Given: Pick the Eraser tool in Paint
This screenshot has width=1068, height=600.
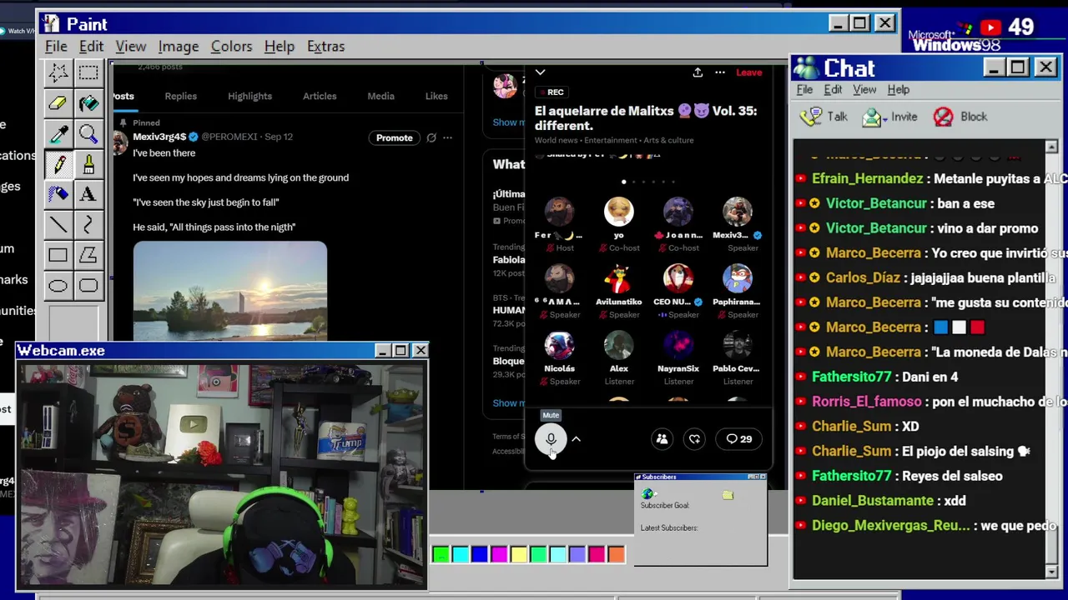Looking at the screenshot, I should 58,103.
